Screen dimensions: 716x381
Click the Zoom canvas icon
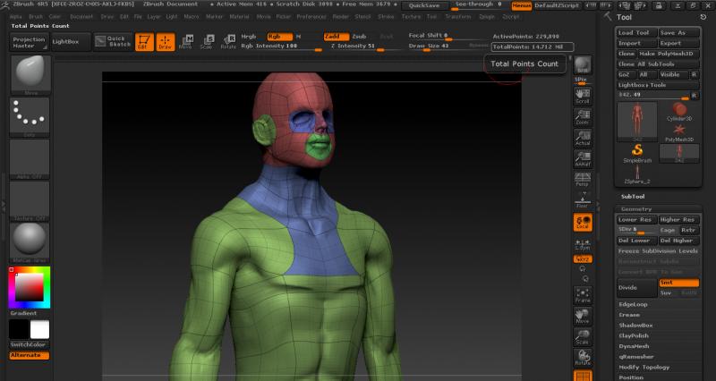[x=583, y=117]
